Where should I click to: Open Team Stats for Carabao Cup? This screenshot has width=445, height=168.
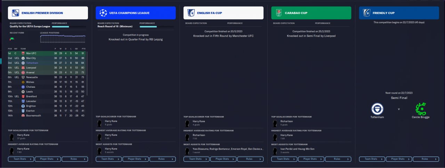point(284,159)
